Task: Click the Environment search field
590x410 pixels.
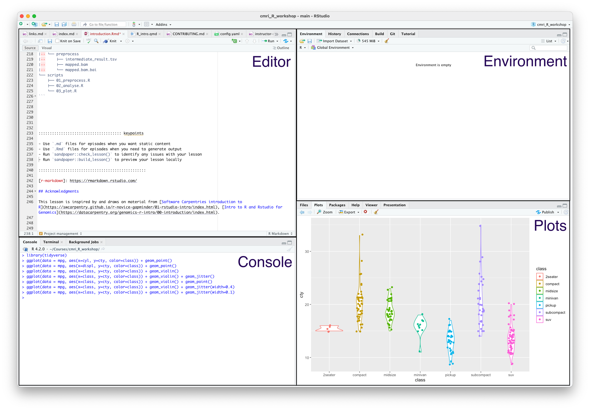Action: point(549,48)
